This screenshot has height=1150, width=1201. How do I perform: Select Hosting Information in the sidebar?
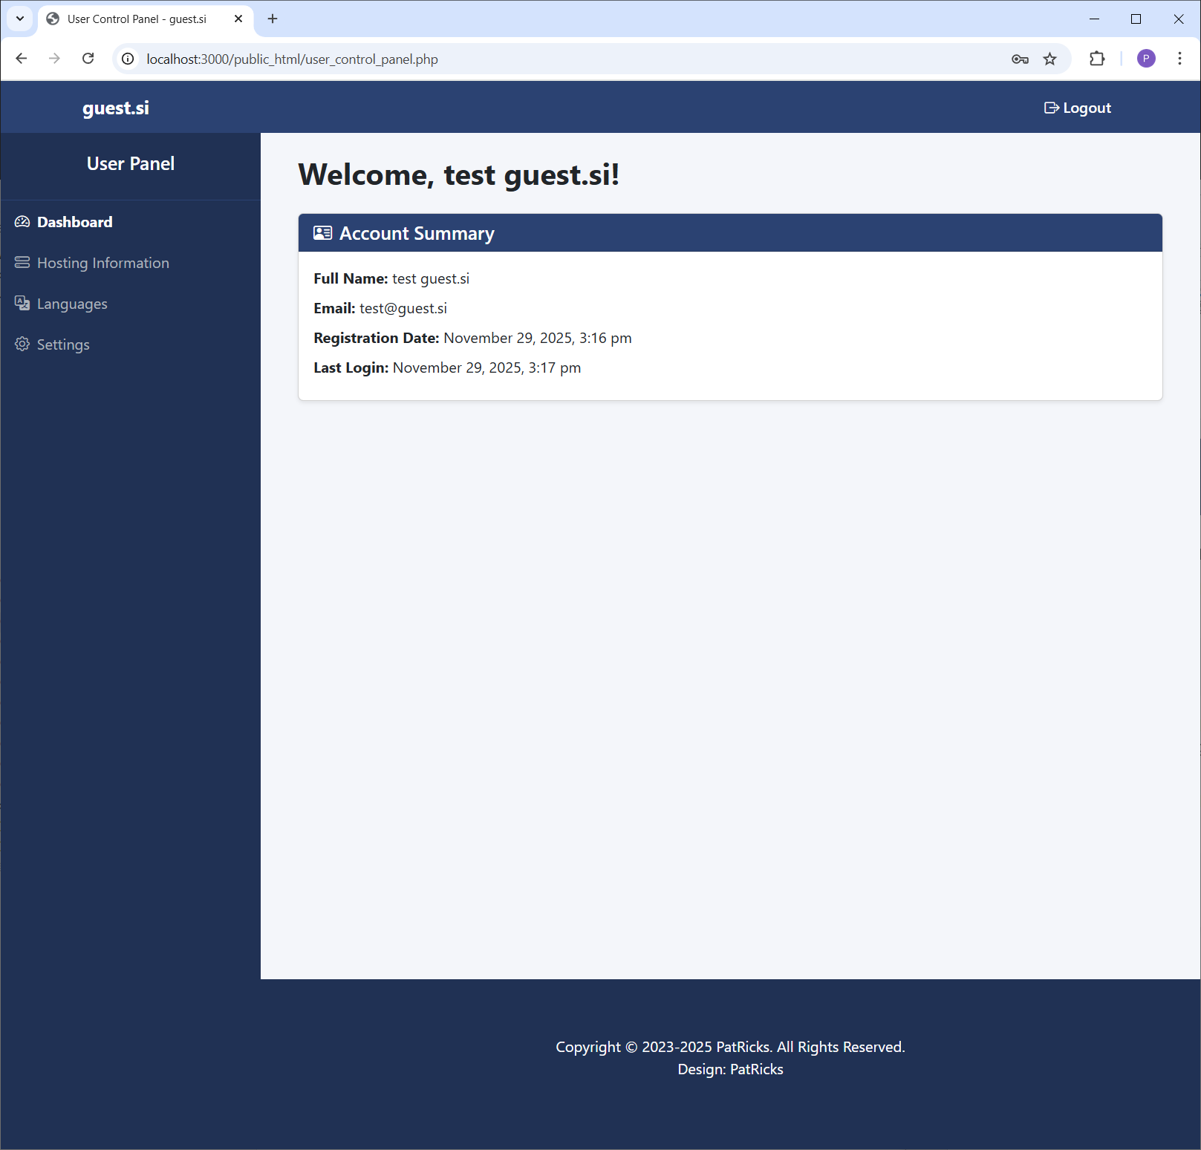pyautogui.click(x=103, y=262)
